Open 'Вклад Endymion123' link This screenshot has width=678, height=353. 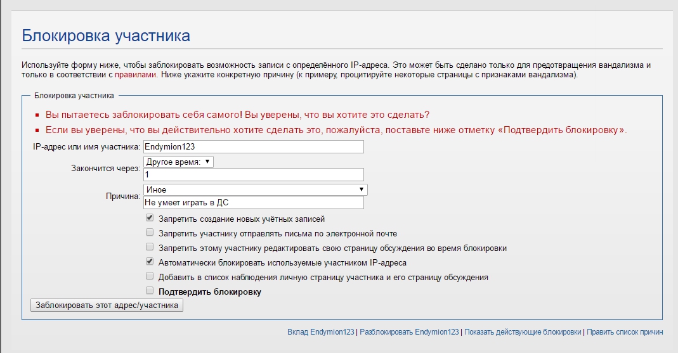(321, 332)
